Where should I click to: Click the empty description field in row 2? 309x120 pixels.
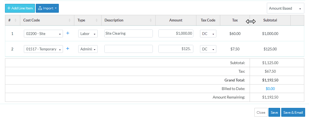coord(128,49)
